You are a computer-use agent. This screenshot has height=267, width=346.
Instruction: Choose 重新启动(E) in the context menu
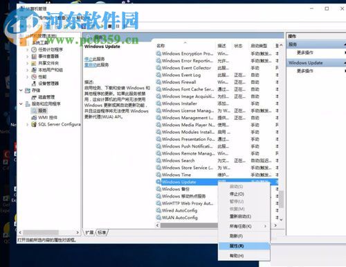pos(244,216)
